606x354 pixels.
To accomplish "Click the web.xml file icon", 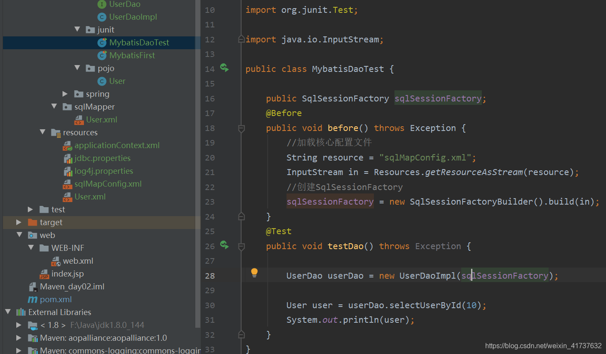I will point(56,261).
